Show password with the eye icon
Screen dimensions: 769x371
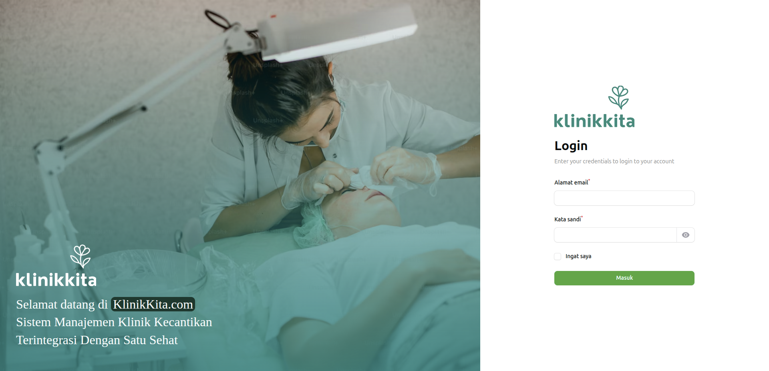[686, 235]
